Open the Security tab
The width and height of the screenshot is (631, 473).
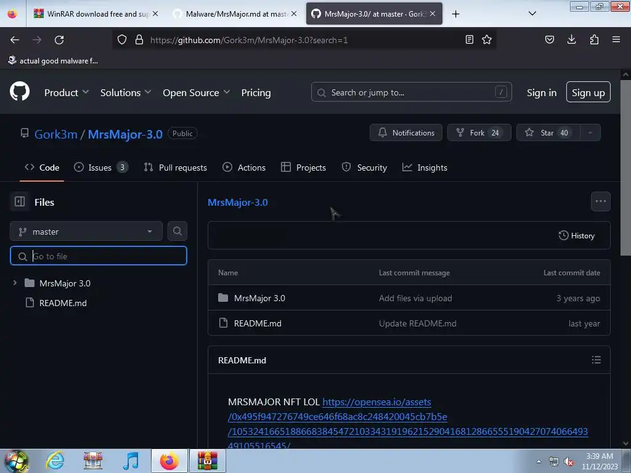coord(364,168)
